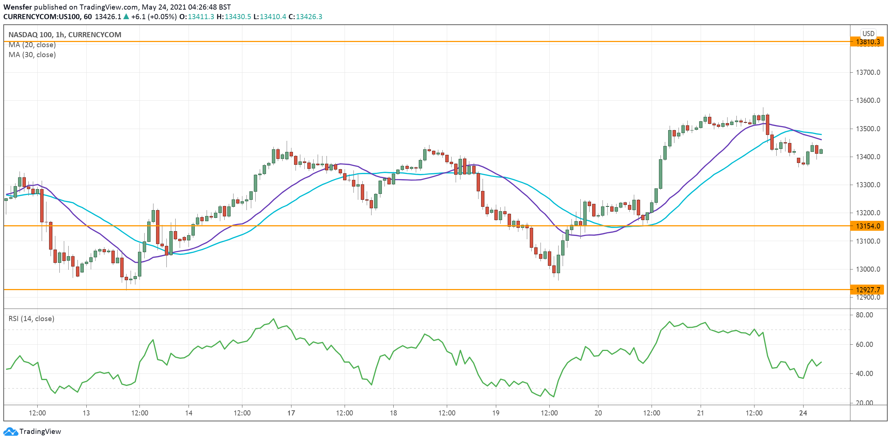Select the MA (20, close) indicator legend

coord(32,45)
